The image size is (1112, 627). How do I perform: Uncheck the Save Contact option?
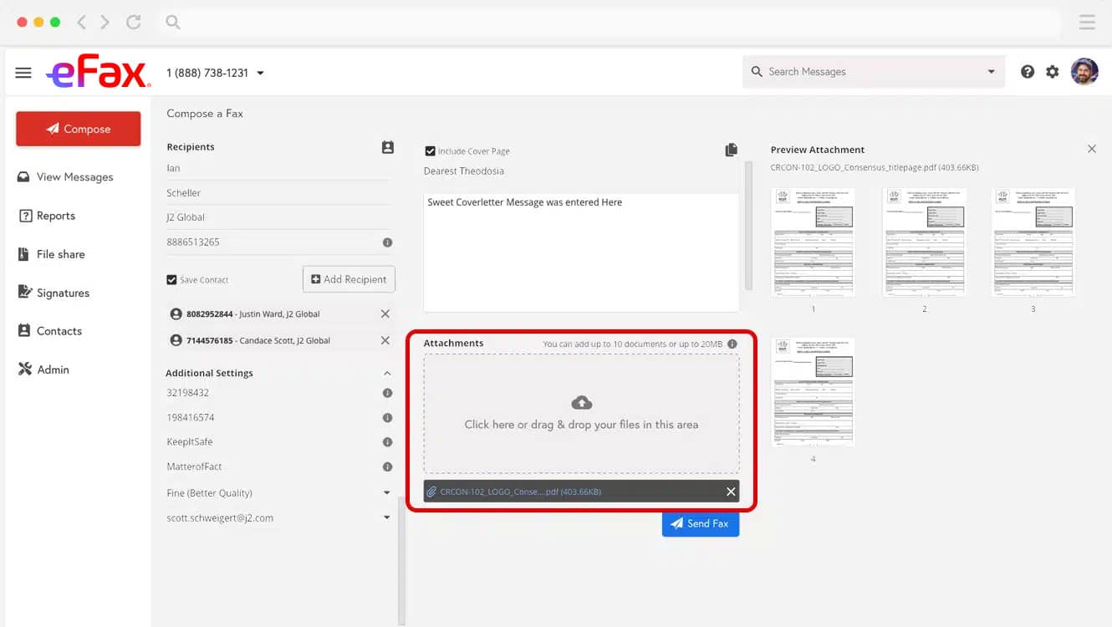click(171, 280)
